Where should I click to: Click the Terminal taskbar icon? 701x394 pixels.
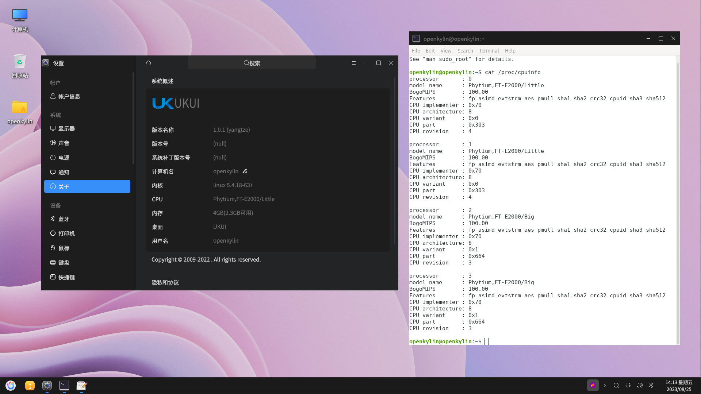point(64,385)
